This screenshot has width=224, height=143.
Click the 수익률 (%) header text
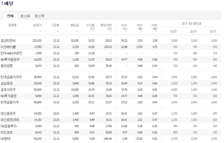point(90,27)
